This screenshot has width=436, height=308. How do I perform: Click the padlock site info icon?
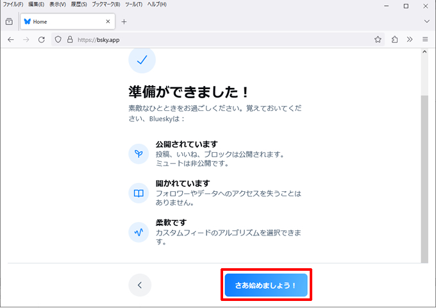click(70, 40)
